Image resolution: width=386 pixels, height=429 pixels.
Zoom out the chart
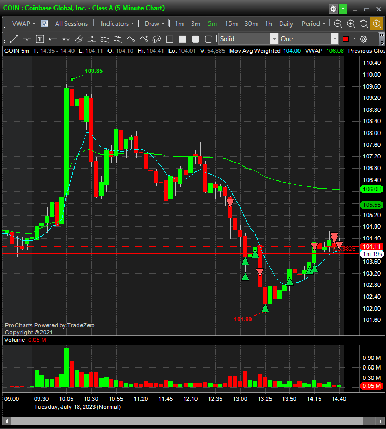coord(338,24)
